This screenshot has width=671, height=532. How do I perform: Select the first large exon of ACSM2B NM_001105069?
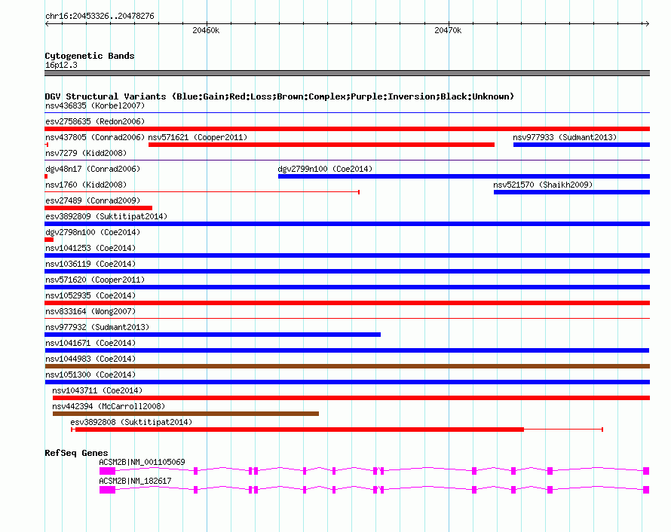click(x=107, y=471)
